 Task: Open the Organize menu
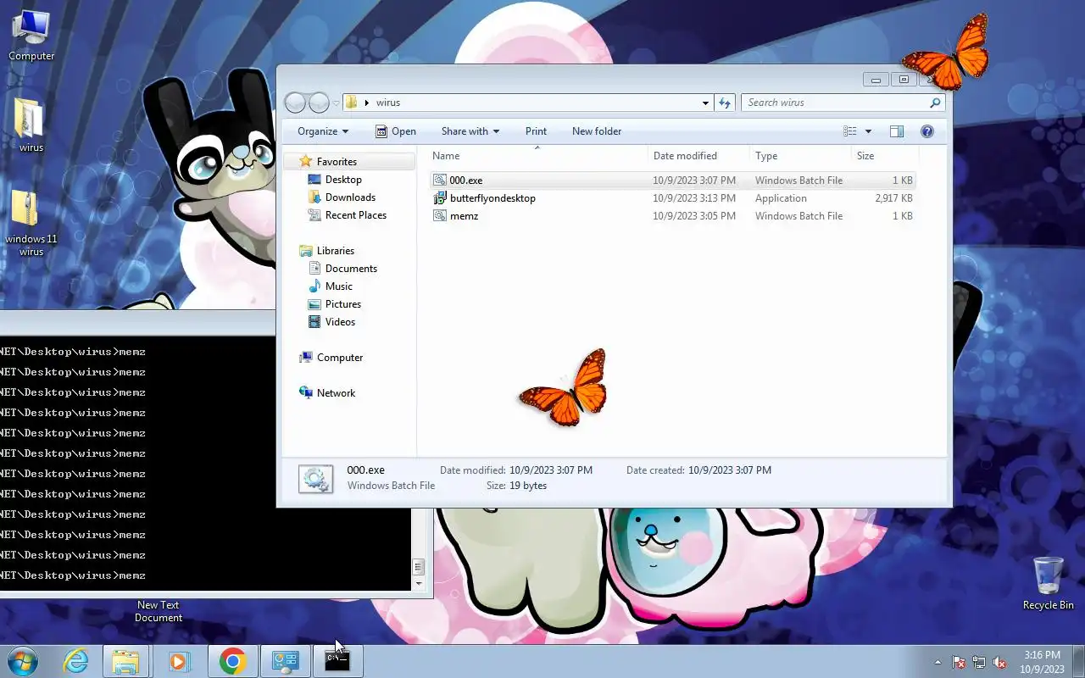pos(323,131)
